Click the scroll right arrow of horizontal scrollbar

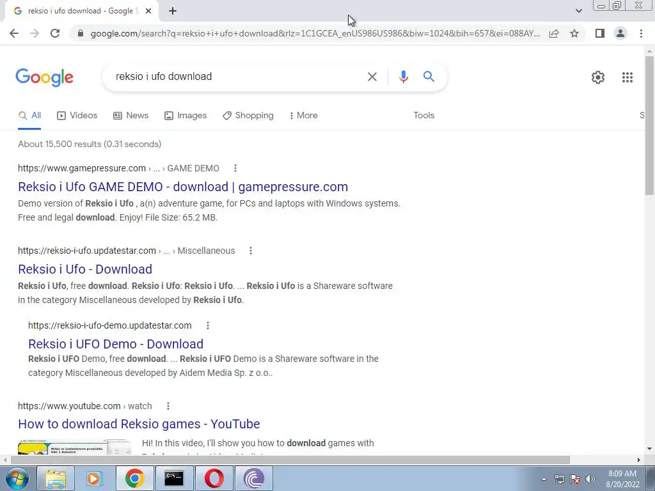pyautogui.click(x=639, y=460)
